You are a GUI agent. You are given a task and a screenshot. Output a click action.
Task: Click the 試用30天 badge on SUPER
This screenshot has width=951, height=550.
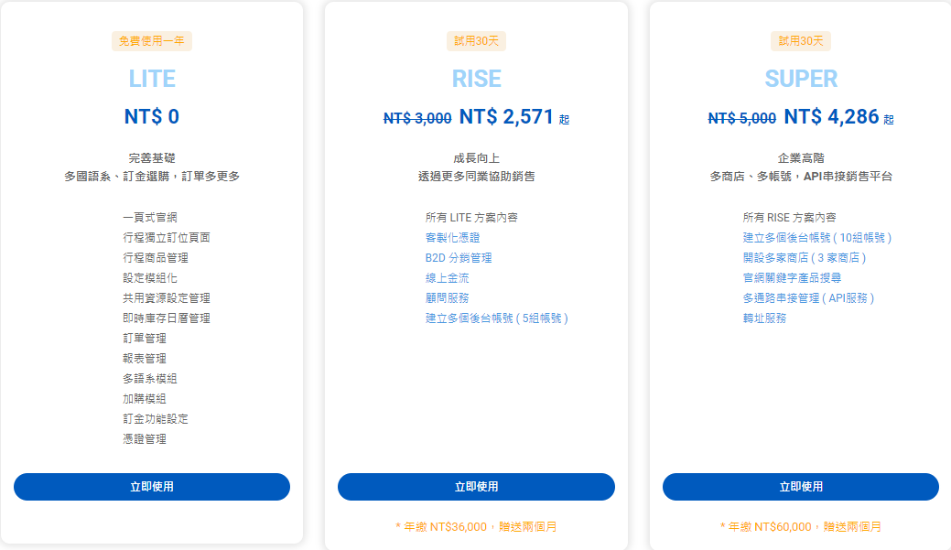click(799, 40)
